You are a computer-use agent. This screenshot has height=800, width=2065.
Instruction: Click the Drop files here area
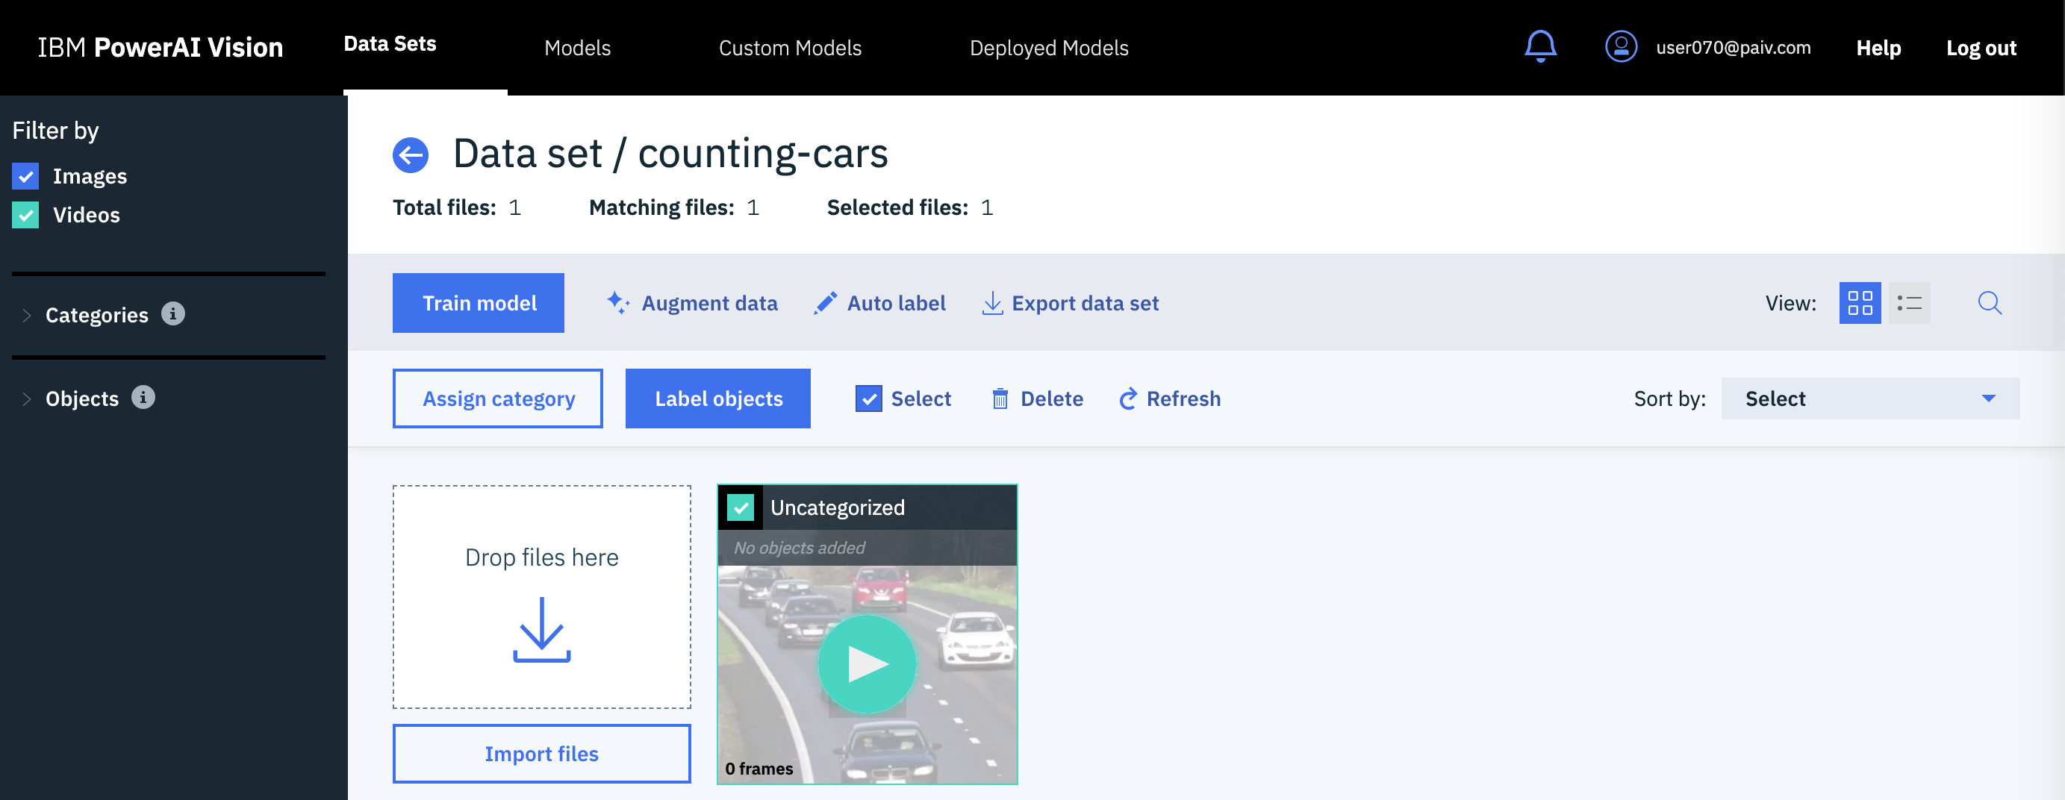(x=542, y=596)
